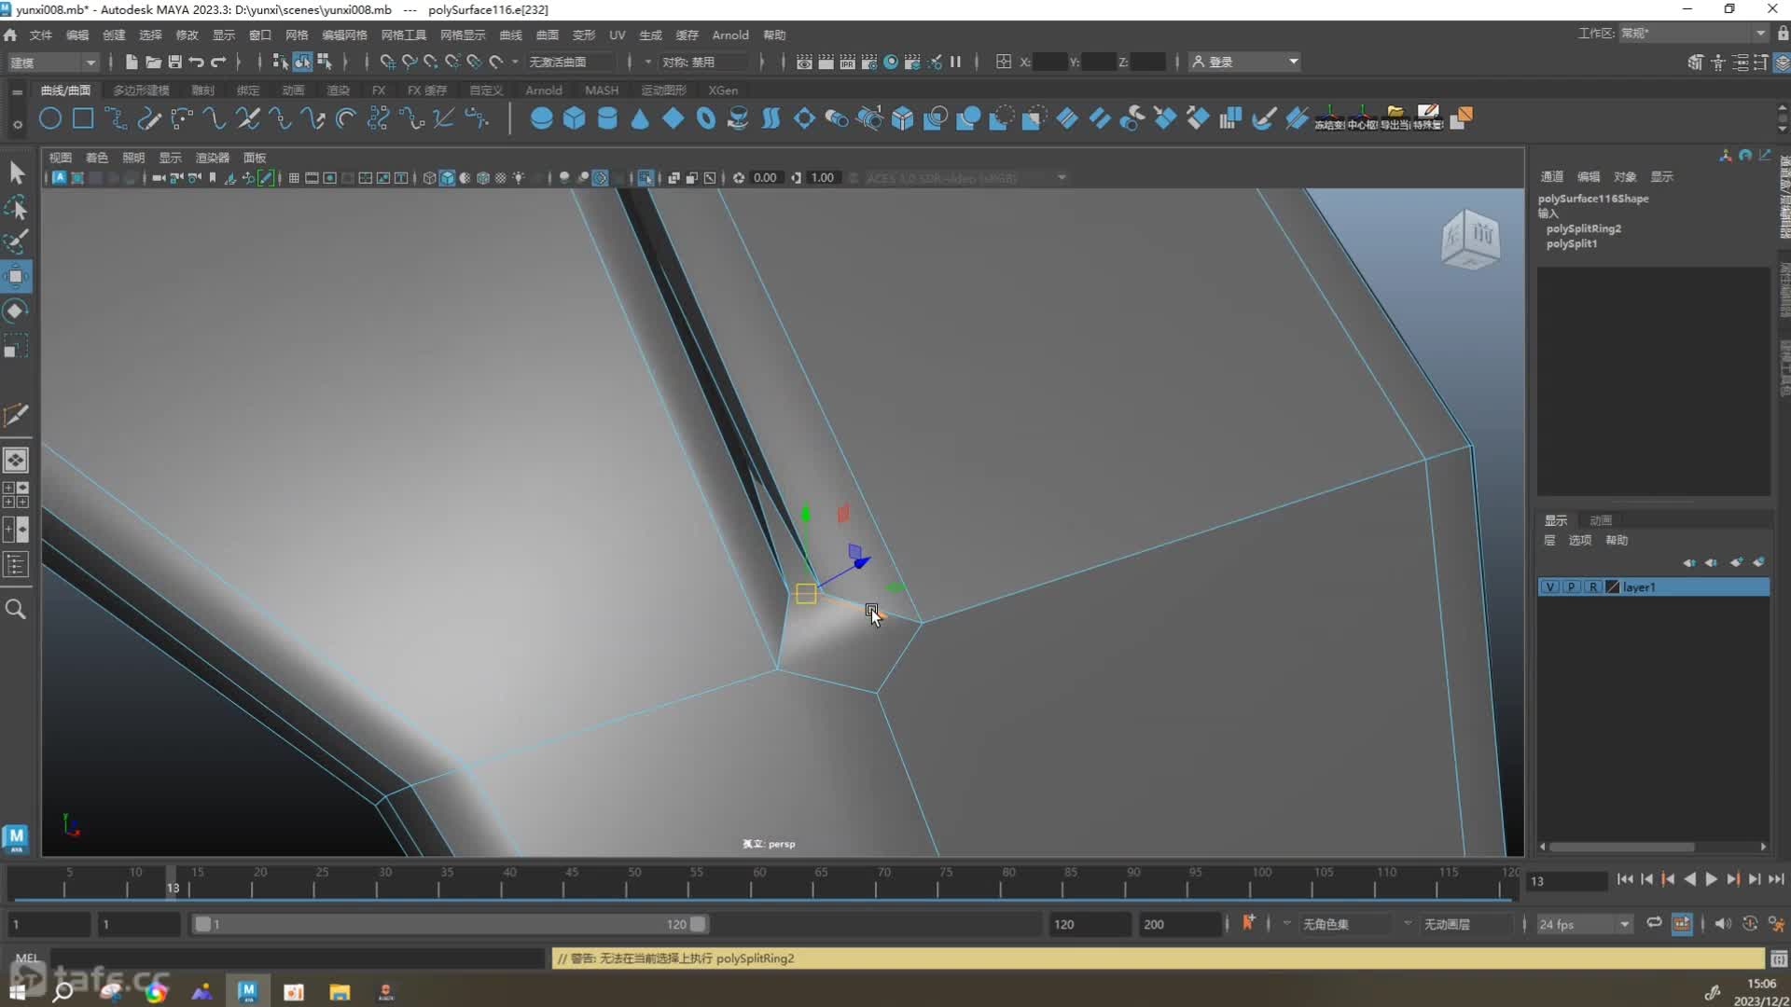
Task: Open the shelf options menu button
Action: click(17, 123)
